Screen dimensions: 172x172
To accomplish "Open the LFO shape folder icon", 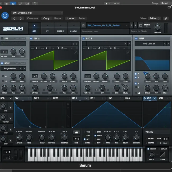I will pos(76,132).
